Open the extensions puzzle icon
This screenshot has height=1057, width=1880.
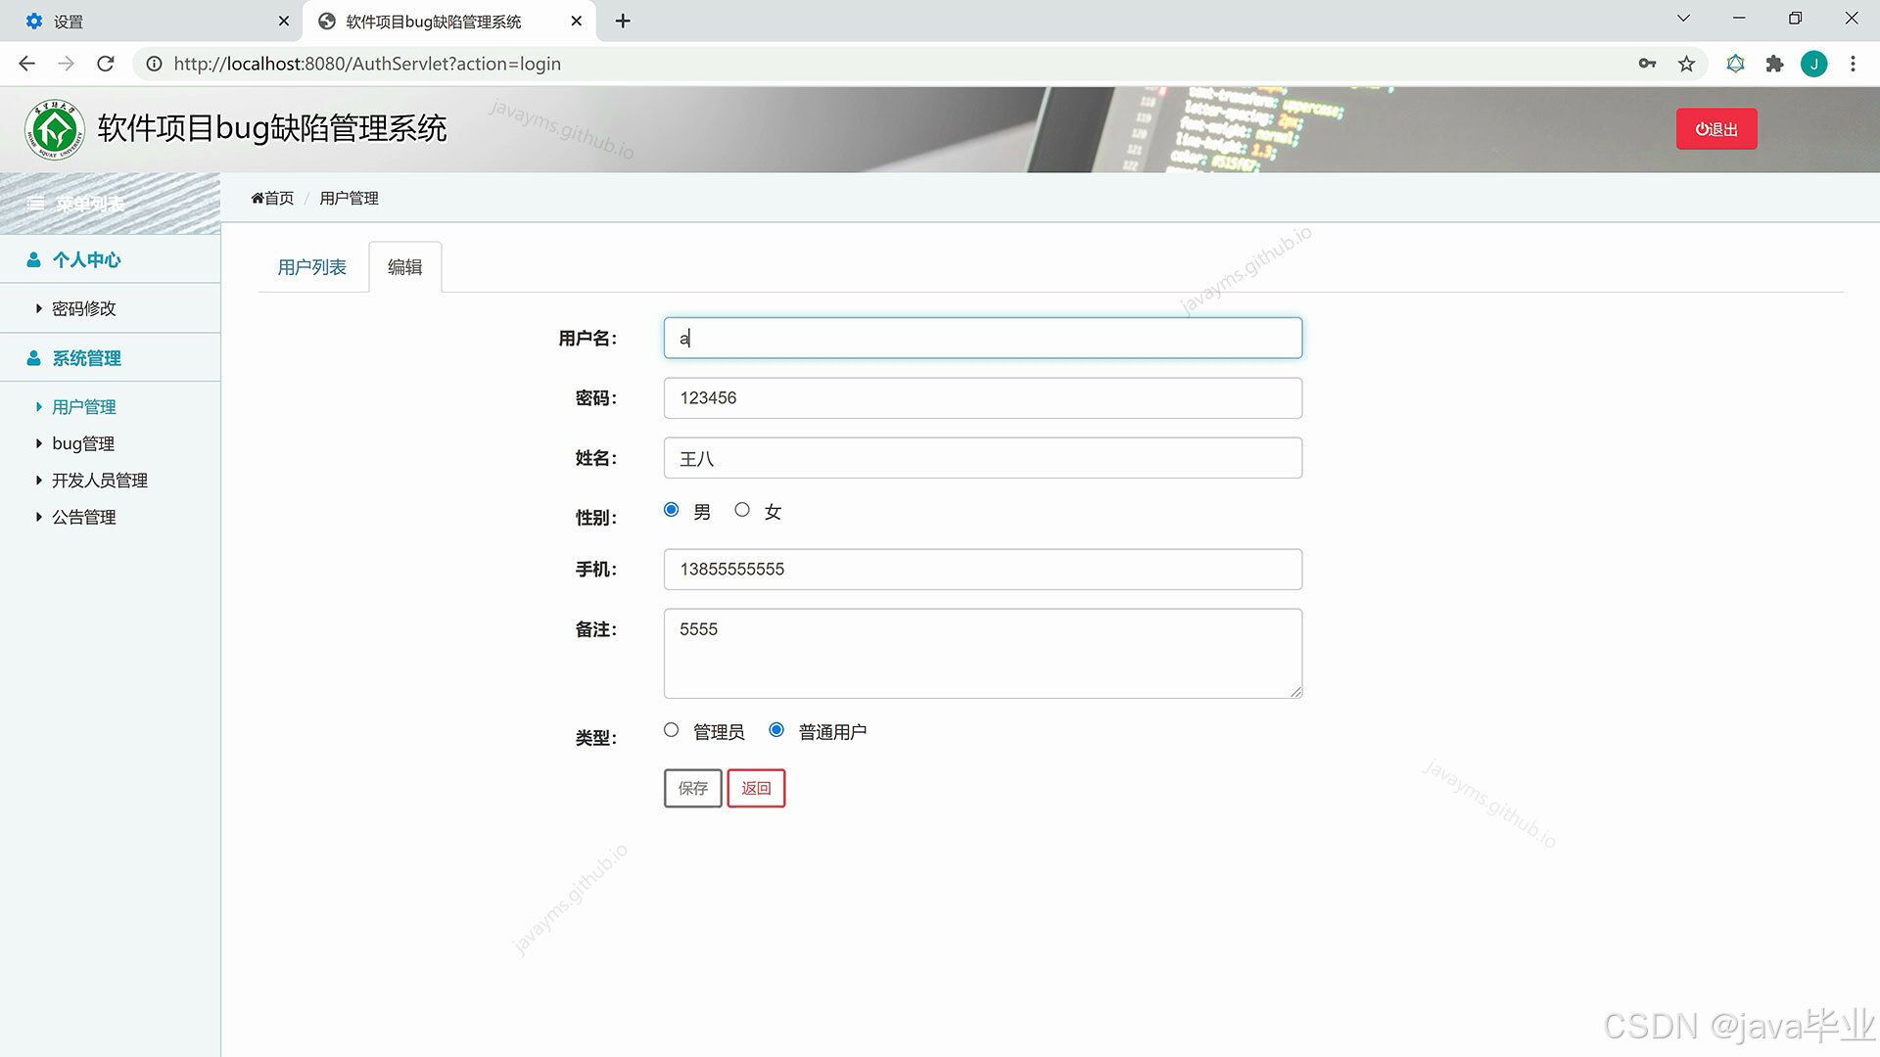1774,64
